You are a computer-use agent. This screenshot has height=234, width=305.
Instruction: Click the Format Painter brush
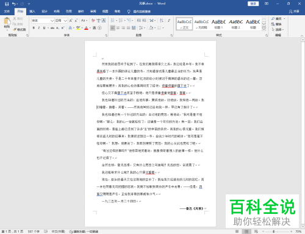[15, 30]
